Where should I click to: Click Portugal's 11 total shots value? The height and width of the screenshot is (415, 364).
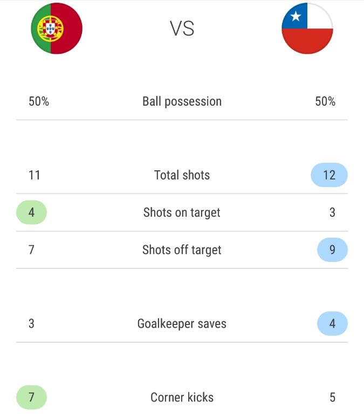pyautogui.click(x=35, y=175)
